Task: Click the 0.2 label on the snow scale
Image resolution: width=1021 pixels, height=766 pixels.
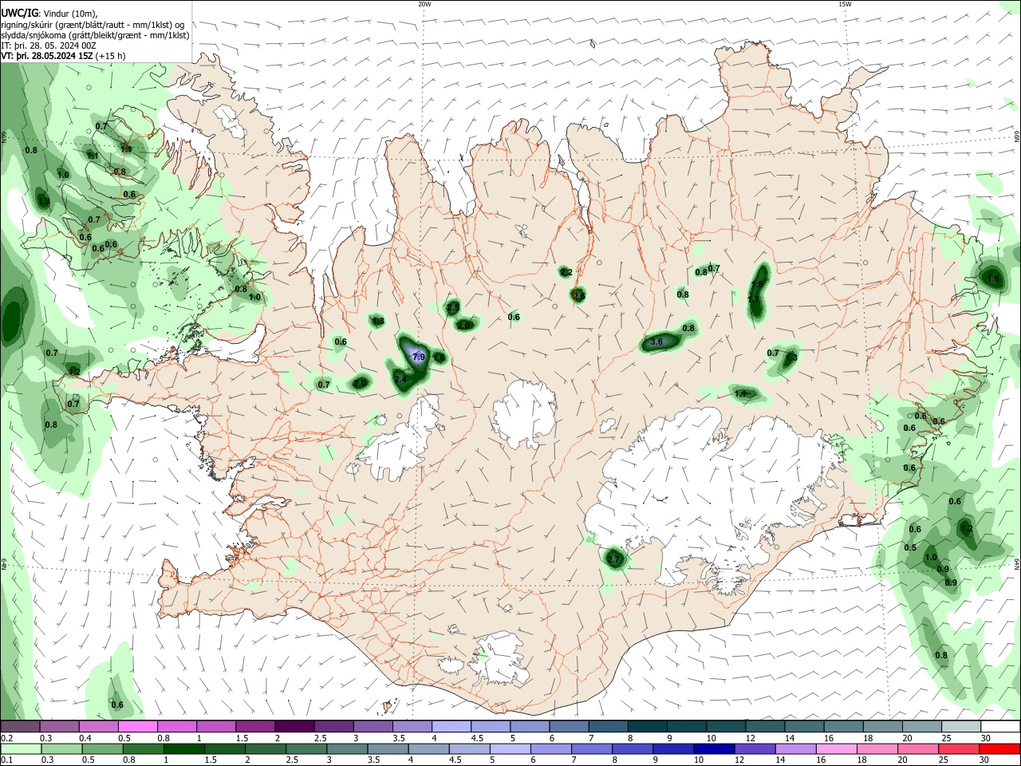Action: pyautogui.click(x=6, y=738)
